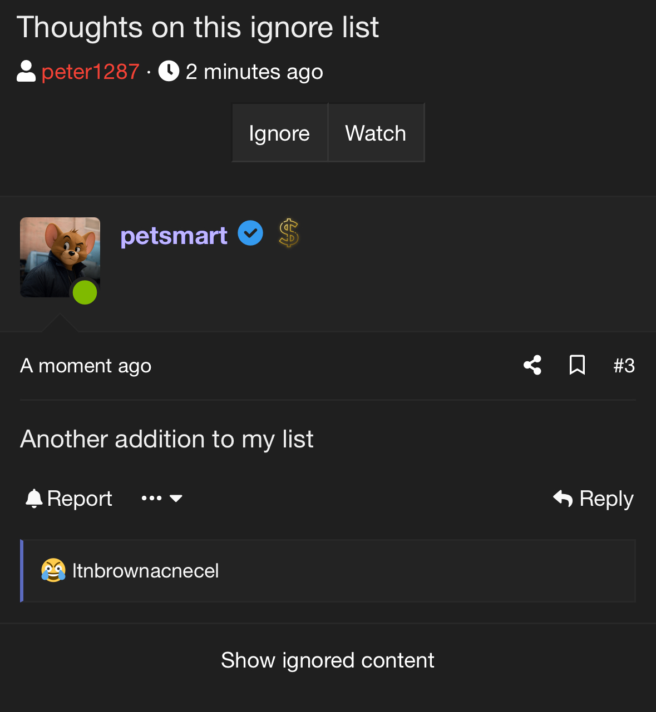
Task: Toggle Watch for this thread
Action: coord(376,133)
